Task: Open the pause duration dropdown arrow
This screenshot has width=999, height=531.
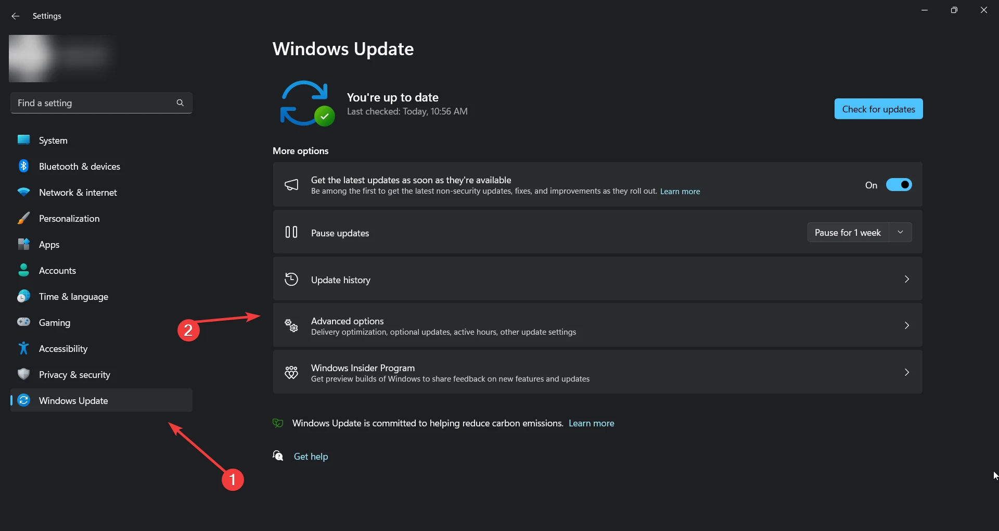Action: [x=900, y=232]
